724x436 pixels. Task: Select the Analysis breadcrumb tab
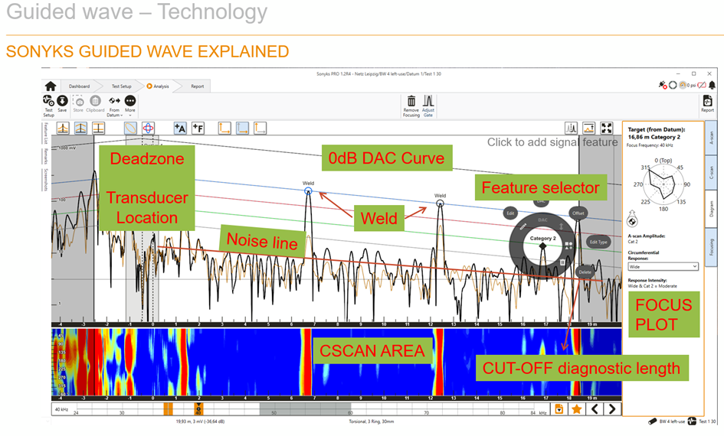(x=158, y=86)
